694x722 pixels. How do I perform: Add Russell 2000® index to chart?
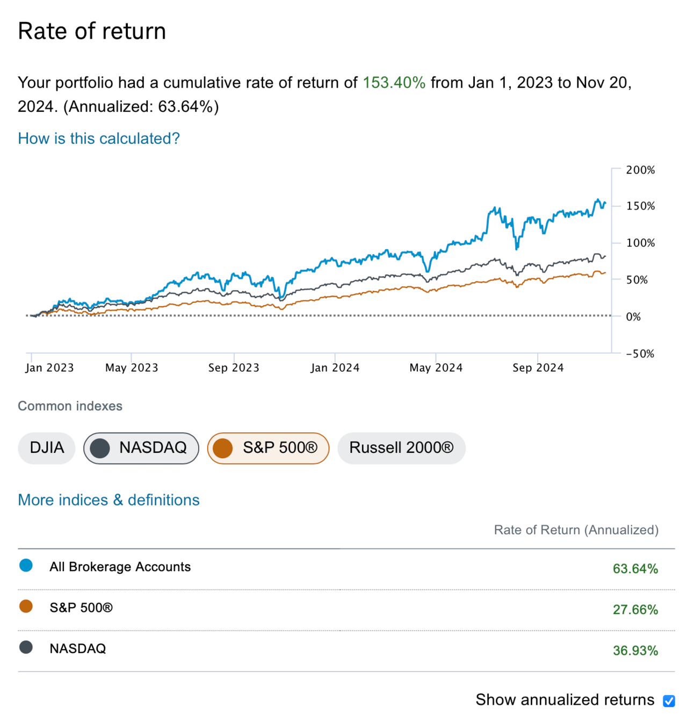(x=401, y=448)
